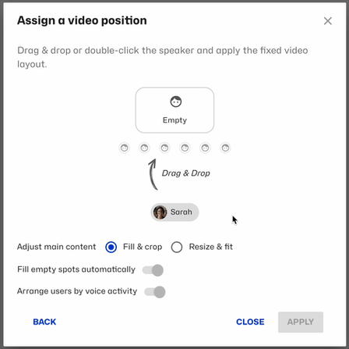This screenshot has width=349, height=349.
Task: Click Sarah's avatar photo
Action: (x=160, y=212)
